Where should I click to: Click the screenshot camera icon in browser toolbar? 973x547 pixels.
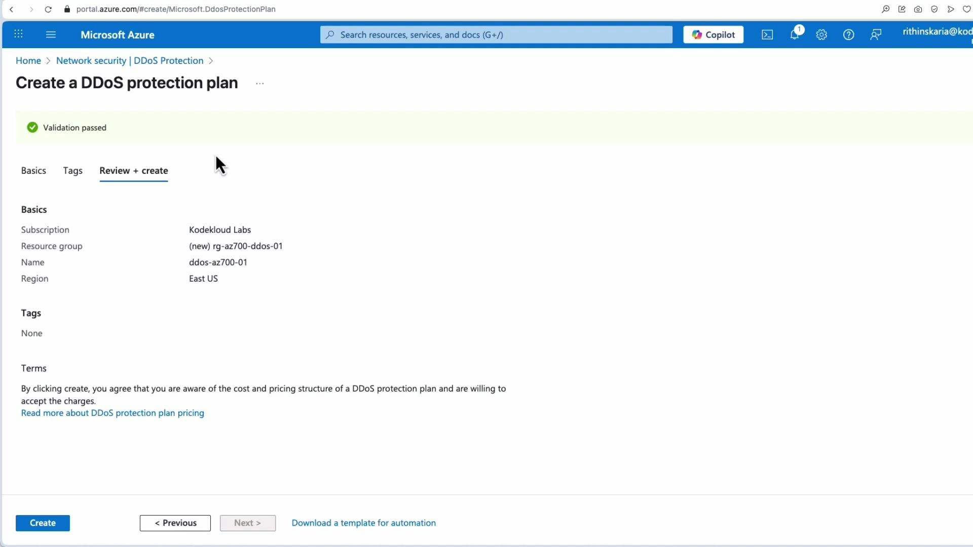pyautogui.click(x=918, y=9)
